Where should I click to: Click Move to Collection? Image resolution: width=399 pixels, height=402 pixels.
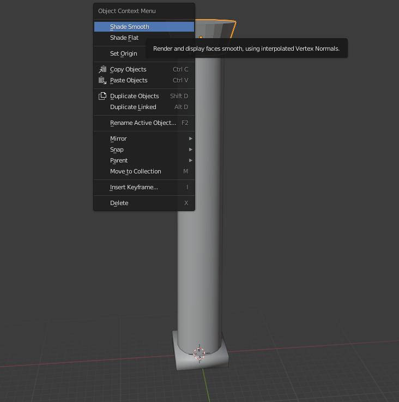(135, 171)
